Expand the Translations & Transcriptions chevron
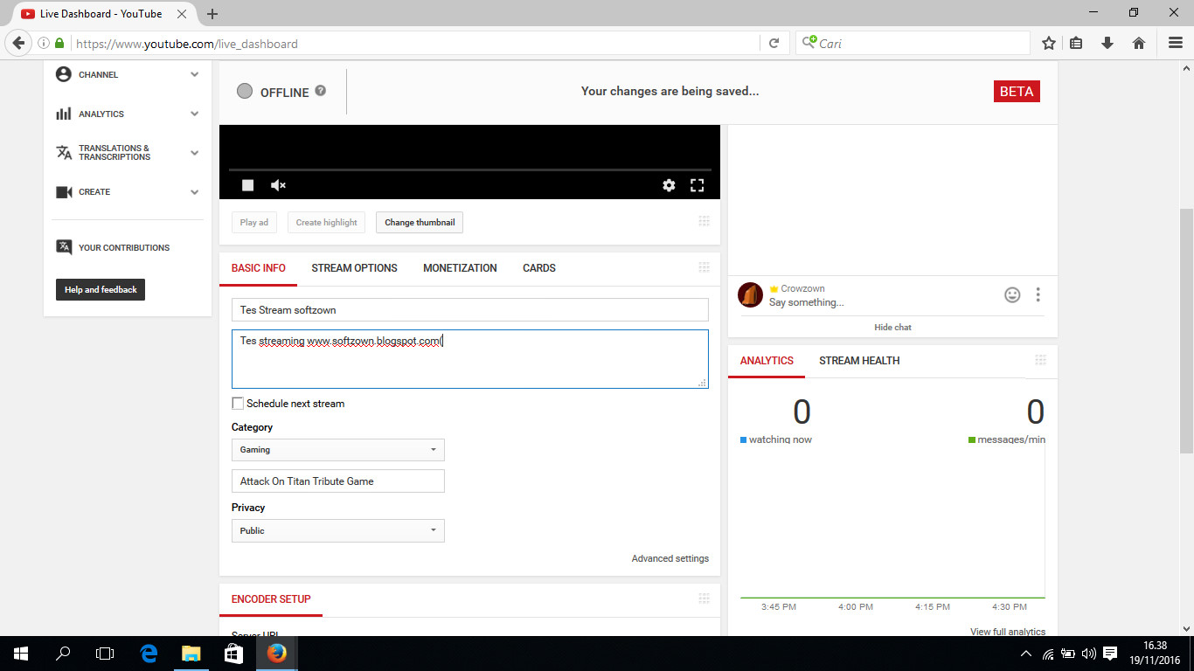 pyautogui.click(x=194, y=153)
